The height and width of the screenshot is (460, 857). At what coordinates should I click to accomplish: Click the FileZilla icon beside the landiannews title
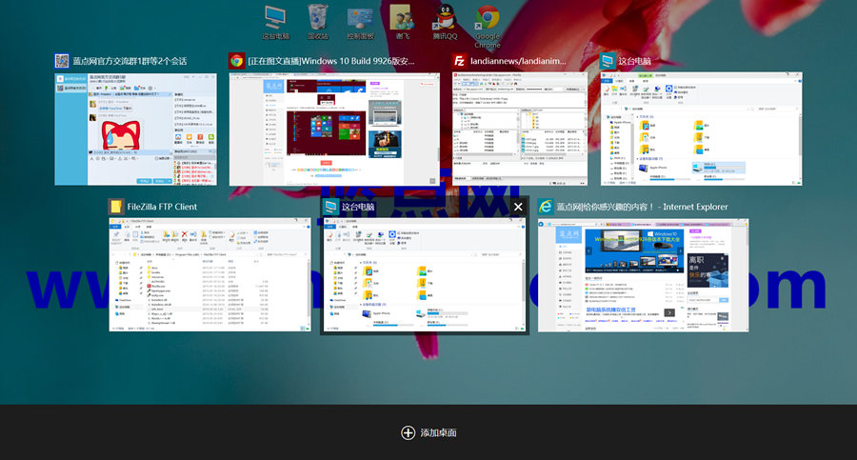[459, 61]
